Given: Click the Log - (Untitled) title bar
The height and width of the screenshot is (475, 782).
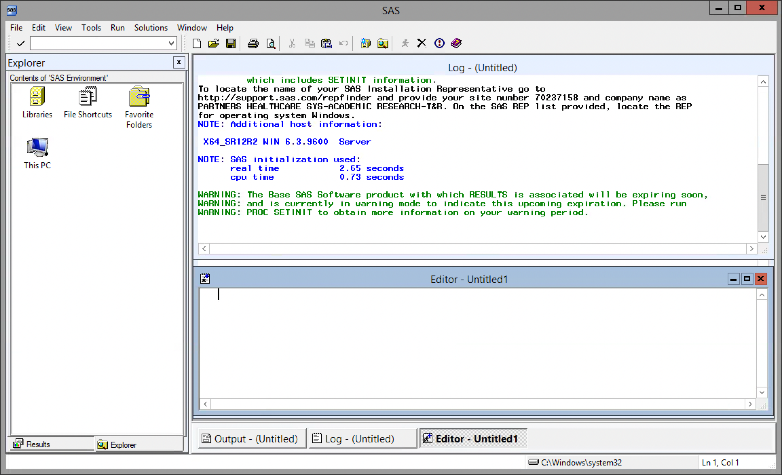Looking at the screenshot, I should pos(482,68).
